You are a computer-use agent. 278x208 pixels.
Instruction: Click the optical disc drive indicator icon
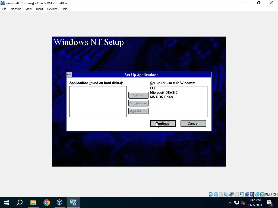216,194
